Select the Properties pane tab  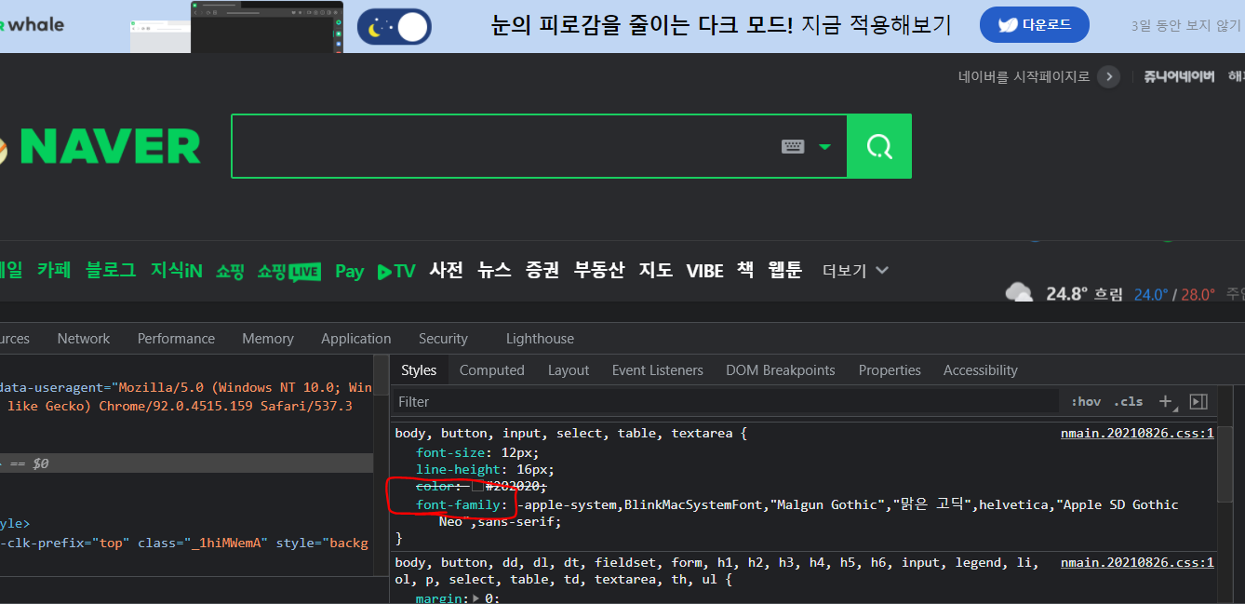click(890, 370)
